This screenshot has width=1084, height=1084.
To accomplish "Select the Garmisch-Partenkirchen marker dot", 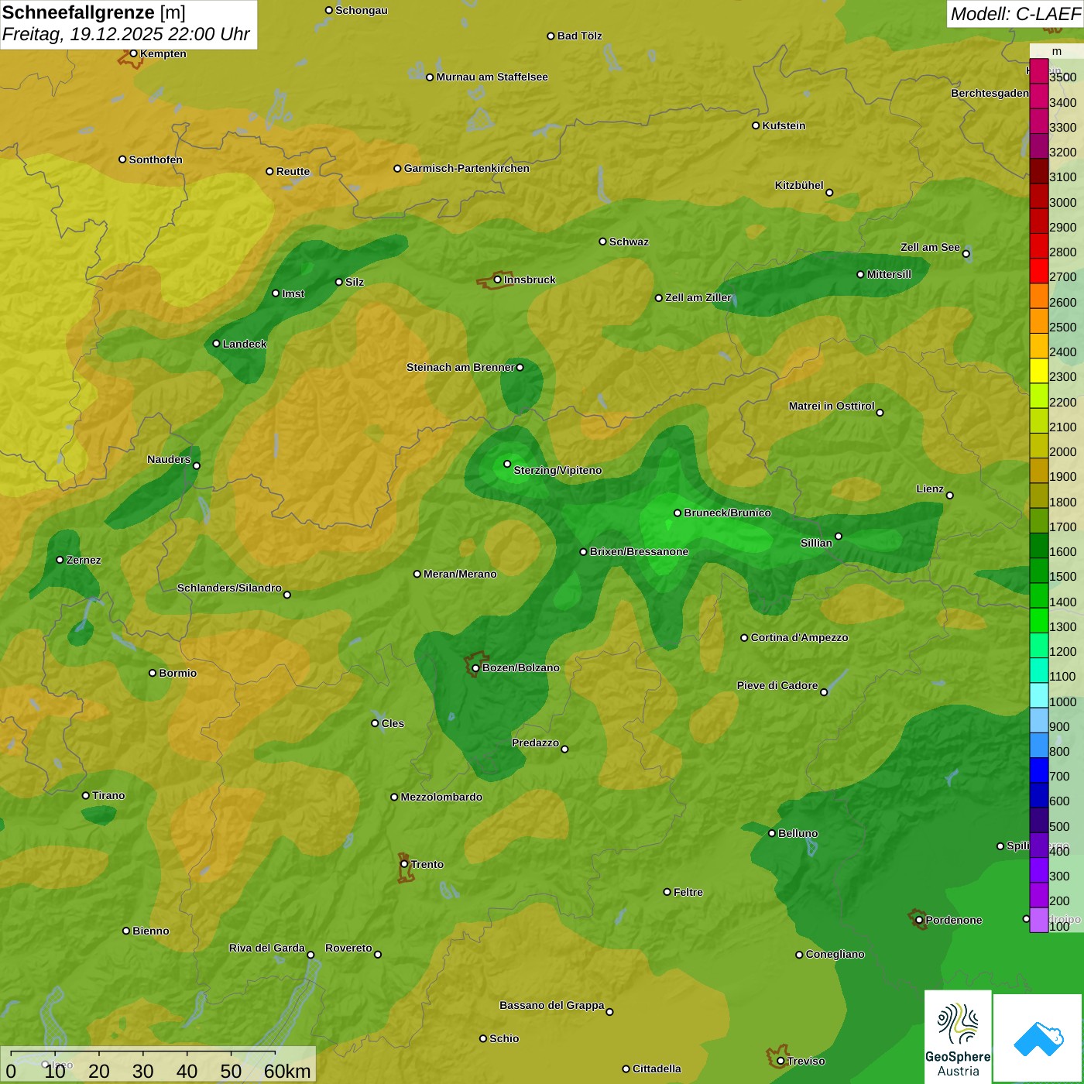I will tap(397, 169).
